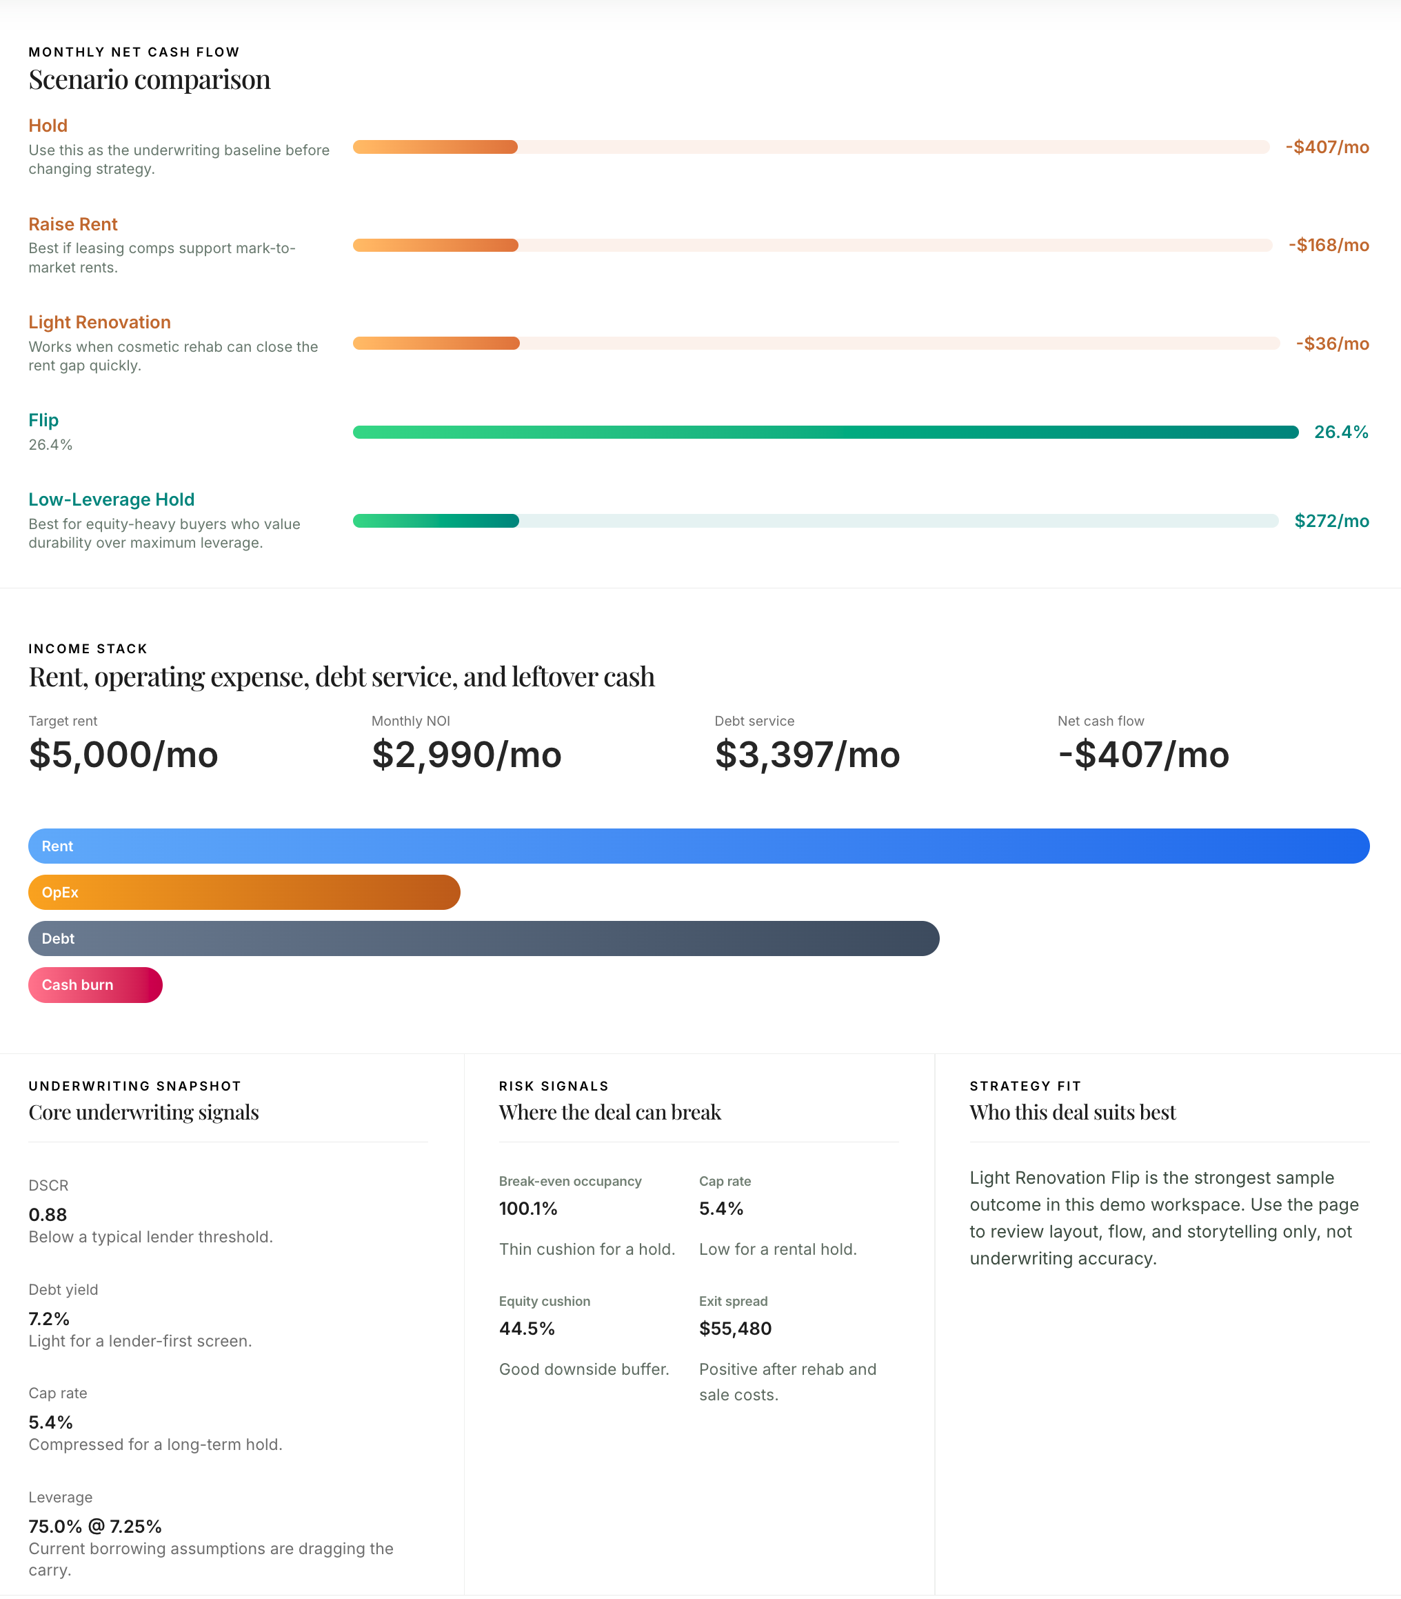Click the Rent bar in income stack
Screen dimensions: 1401x1599
pos(699,846)
